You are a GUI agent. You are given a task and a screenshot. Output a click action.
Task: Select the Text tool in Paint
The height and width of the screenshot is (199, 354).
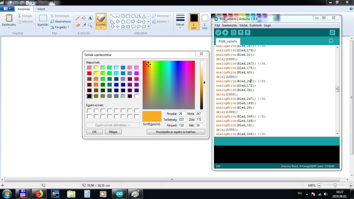coord(90,18)
